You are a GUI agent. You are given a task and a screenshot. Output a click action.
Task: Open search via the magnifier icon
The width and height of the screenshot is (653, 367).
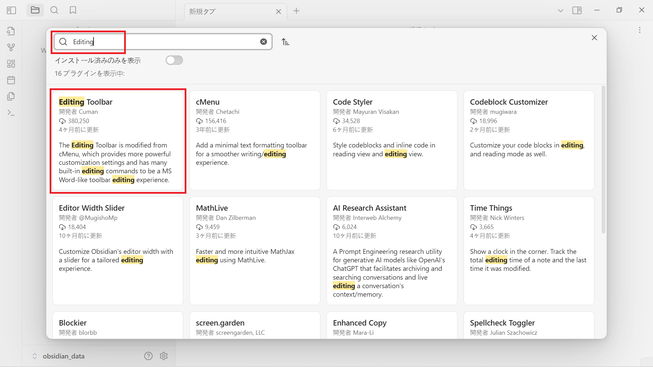pyautogui.click(x=54, y=10)
